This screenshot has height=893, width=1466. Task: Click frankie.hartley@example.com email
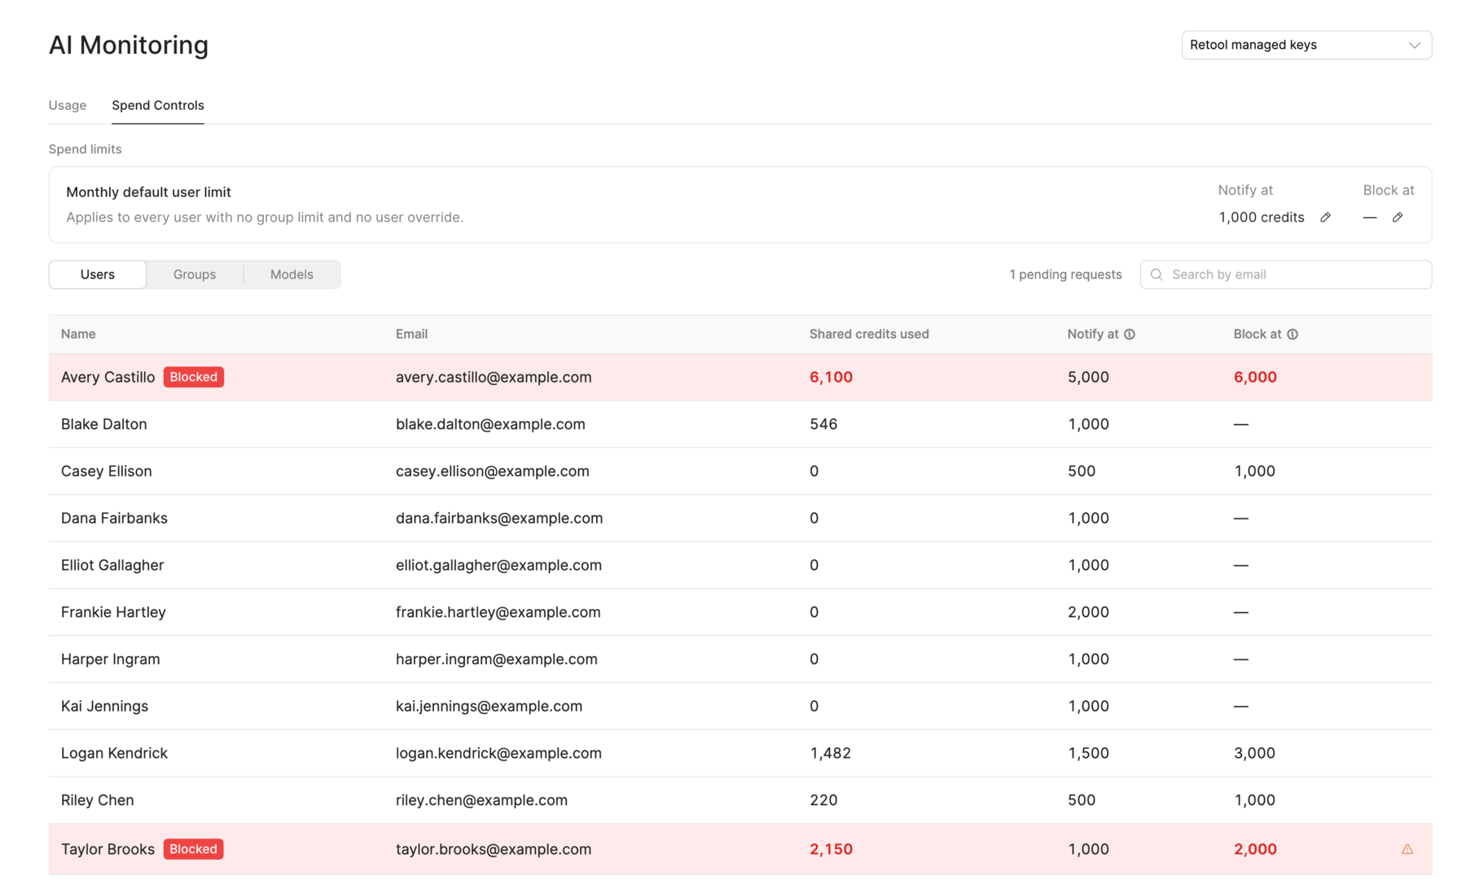coord(498,612)
